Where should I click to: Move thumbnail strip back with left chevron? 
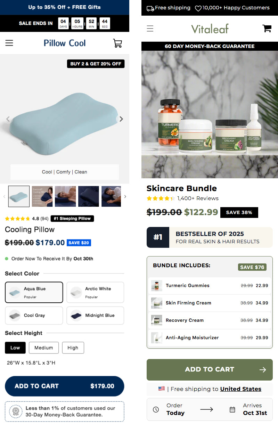(x=4, y=196)
